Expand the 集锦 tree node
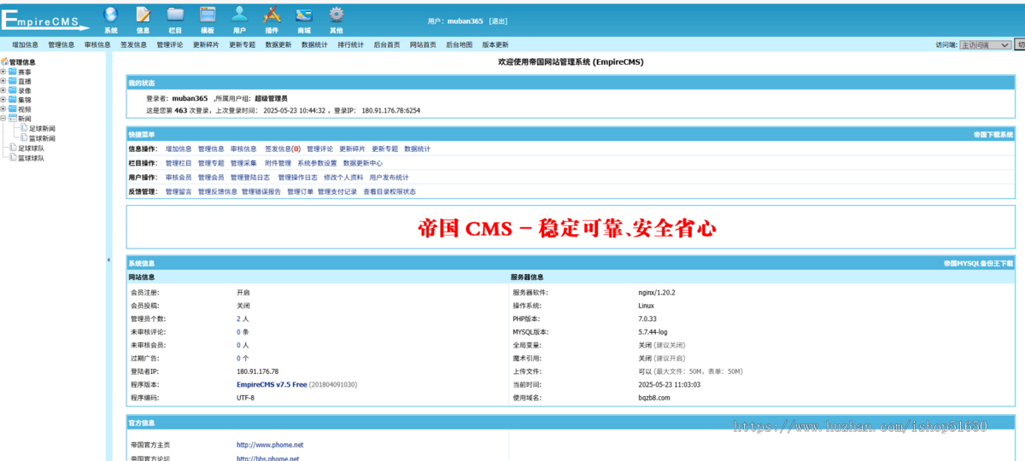Viewport: 1025px width, 461px height. point(3,100)
